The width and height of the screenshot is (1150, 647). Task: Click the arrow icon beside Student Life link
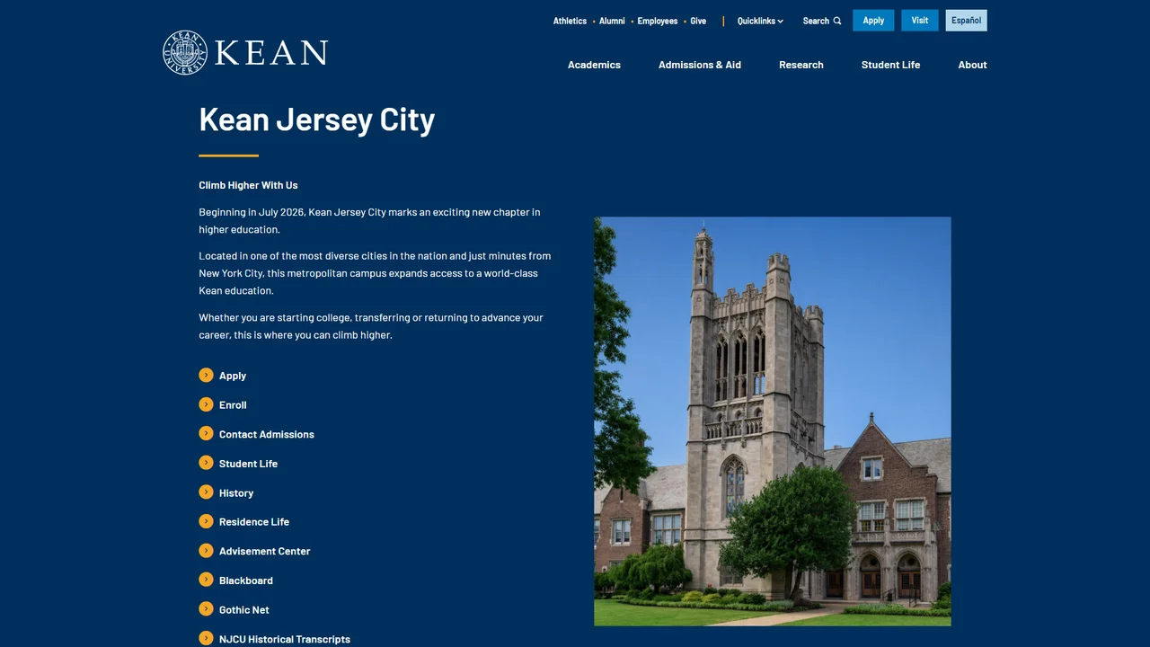click(x=206, y=463)
